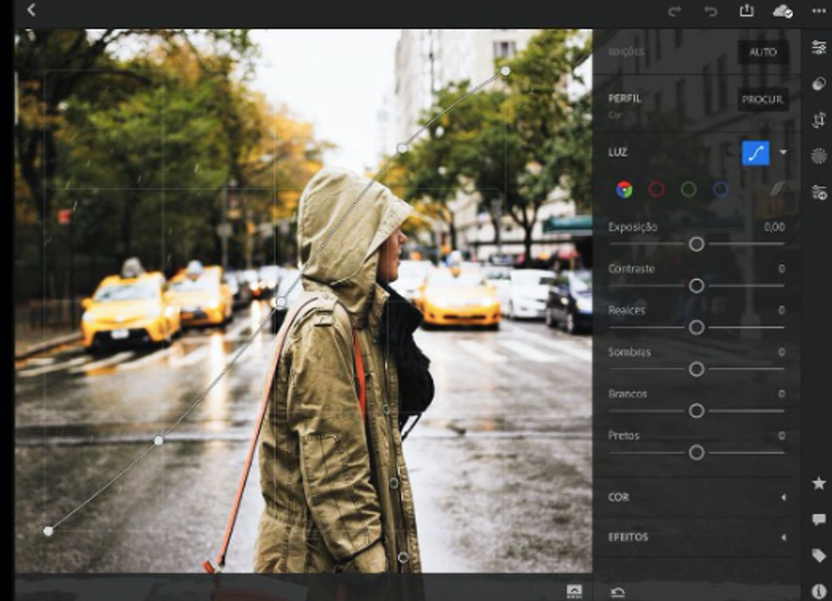Open the Presets overlapping circles icon

[818, 84]
